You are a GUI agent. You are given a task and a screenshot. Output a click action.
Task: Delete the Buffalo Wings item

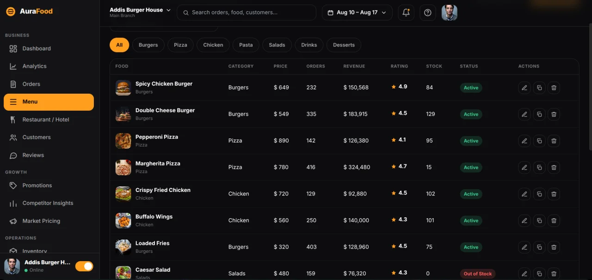[x=554, y=220]
